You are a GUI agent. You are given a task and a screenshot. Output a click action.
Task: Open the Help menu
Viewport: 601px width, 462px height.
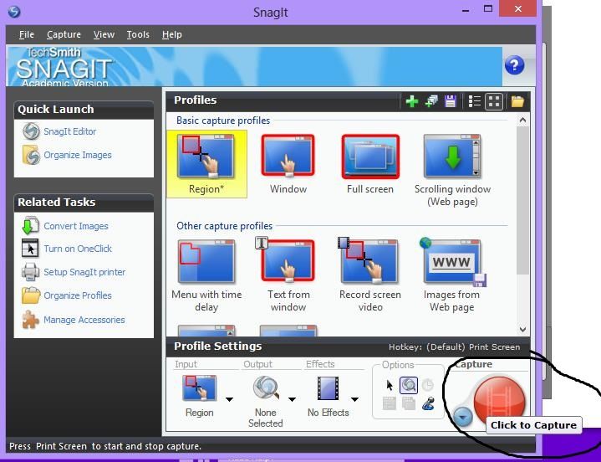171,34
